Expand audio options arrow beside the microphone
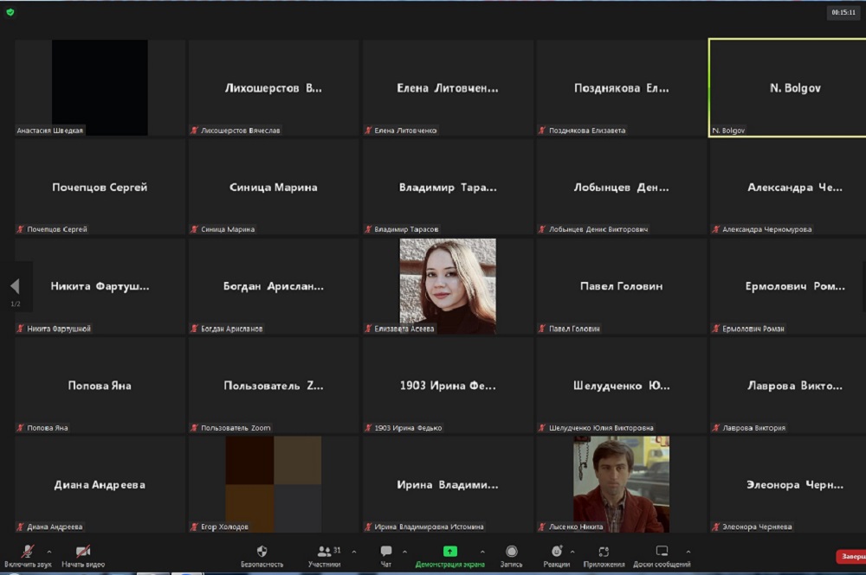Screen dimensions: 866x575 49,551
